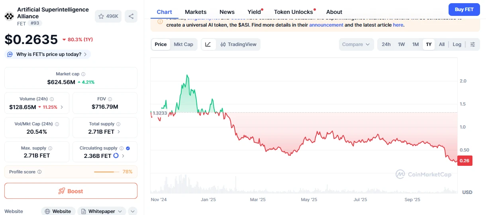The height and width of the screenshot is (215, 486).
Task: Open the Chart tab
Action: pos(165,12)
